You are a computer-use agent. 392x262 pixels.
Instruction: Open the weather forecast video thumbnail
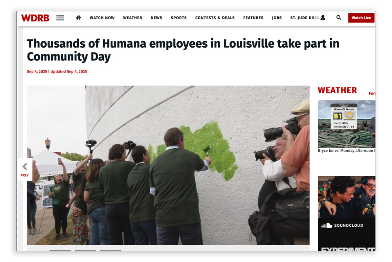(347, 124)
